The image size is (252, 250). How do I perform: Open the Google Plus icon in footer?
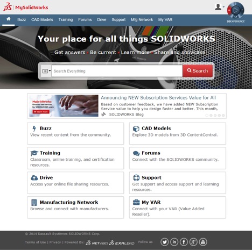193,242
